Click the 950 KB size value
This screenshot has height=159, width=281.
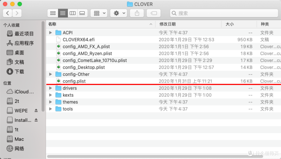click(245, 39)
